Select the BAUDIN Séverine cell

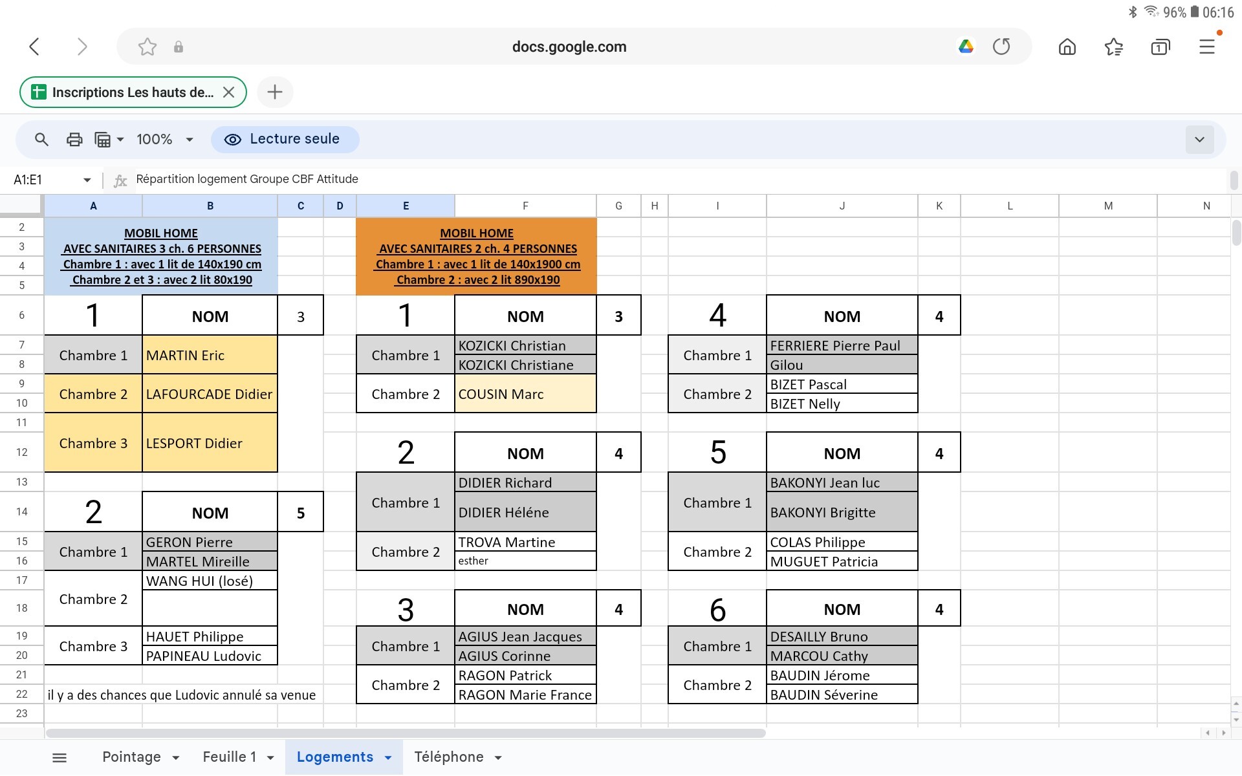click(842, 694)
